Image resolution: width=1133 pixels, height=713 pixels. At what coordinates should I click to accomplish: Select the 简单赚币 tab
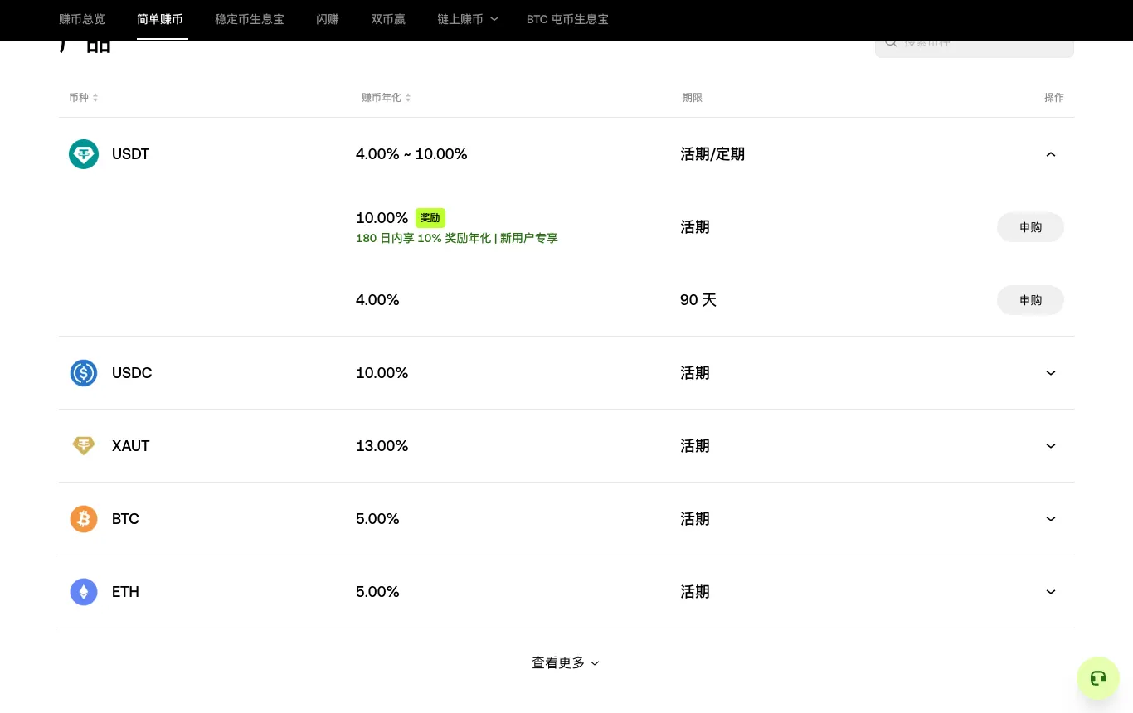coord(160,19)
